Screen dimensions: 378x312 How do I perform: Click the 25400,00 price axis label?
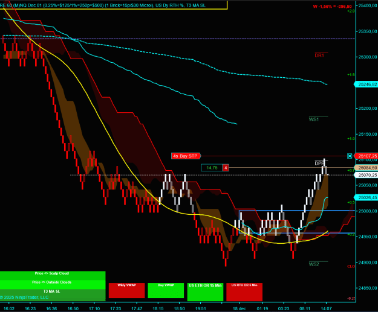click(x=367, y=5)
